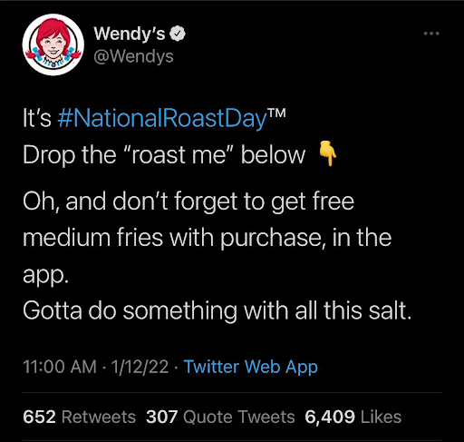Image resolution: width=464 pixels, height=442 pixels.
Task: View the 307 Quote Tweets list
Action: (x=220, y=417)
